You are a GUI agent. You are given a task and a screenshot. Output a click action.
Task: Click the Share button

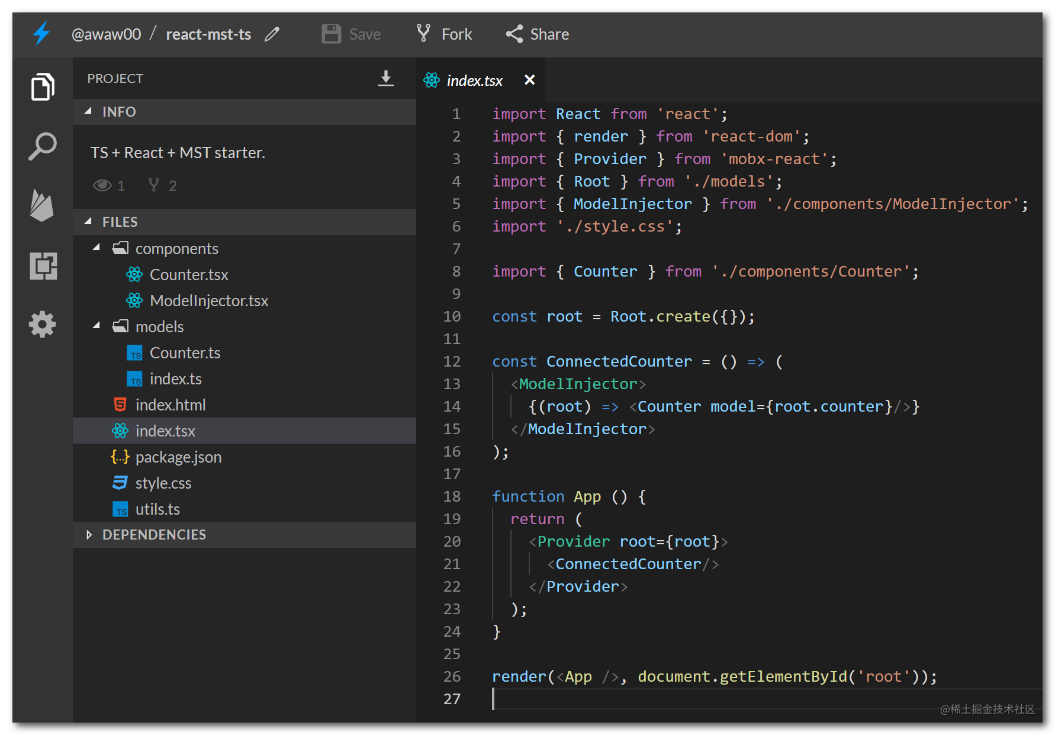point(538,34)
